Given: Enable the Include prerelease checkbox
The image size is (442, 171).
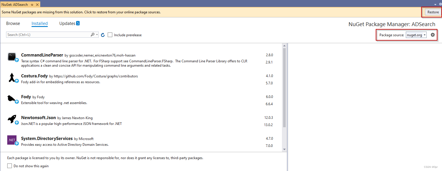Looking at the screenshot, I should 110,34.
